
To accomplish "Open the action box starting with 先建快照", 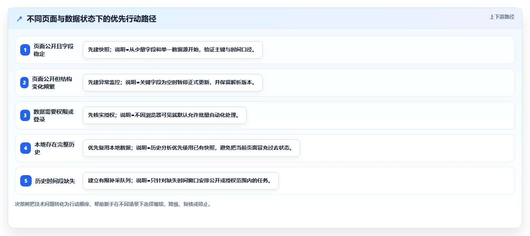I will 173,50.
